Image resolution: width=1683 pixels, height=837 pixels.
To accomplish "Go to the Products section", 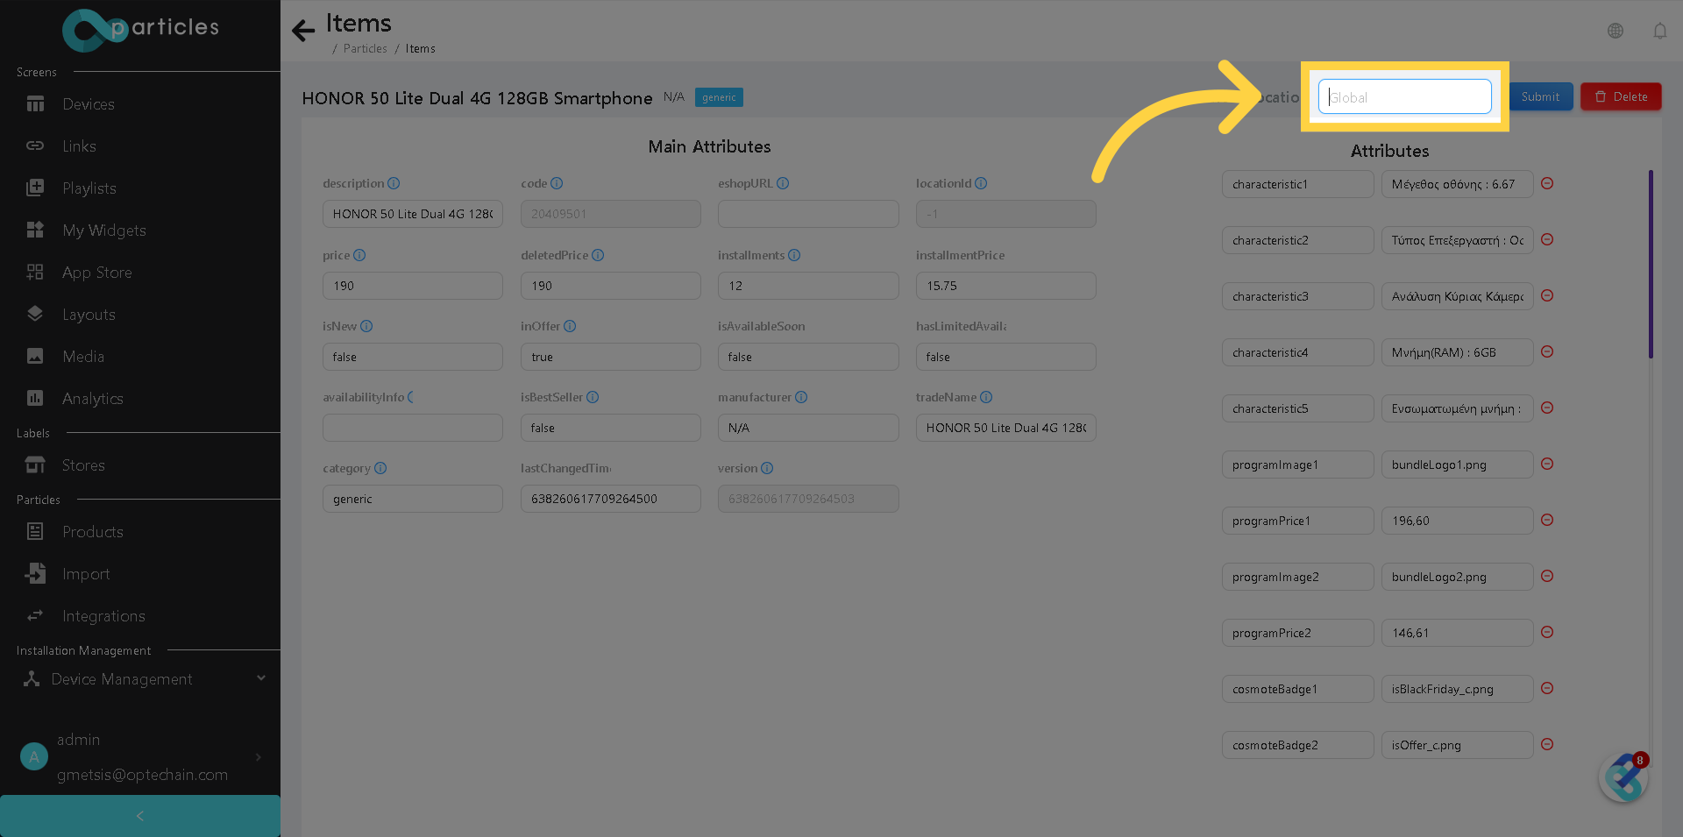I will 92,532.
